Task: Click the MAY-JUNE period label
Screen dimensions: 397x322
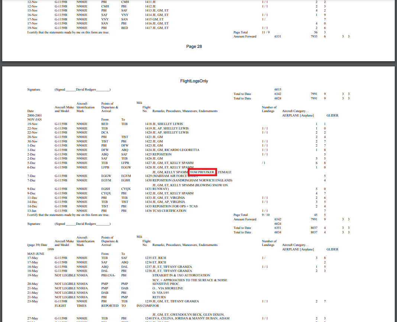Action: pyautogui.click(x=35, y=254)
